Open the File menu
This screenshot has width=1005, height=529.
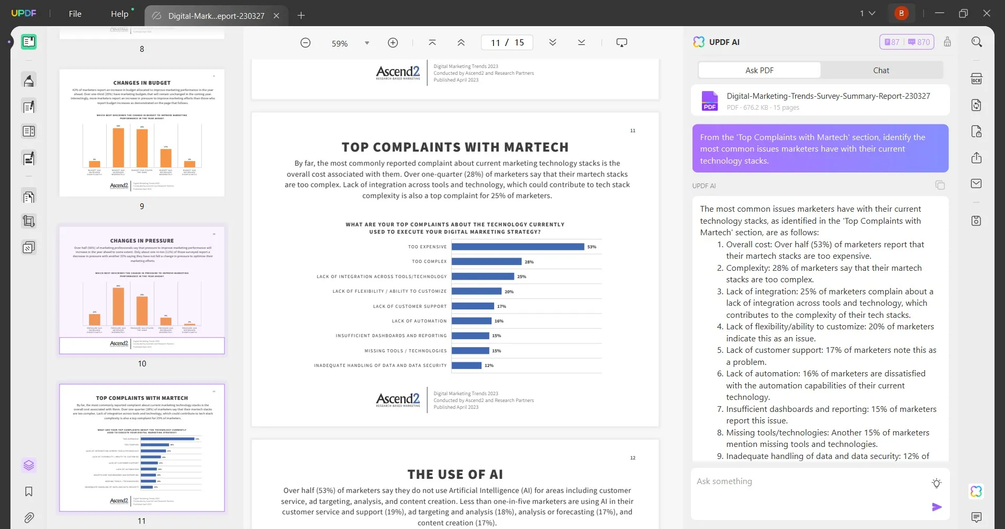pyautogui.click(x=75, y=14)
